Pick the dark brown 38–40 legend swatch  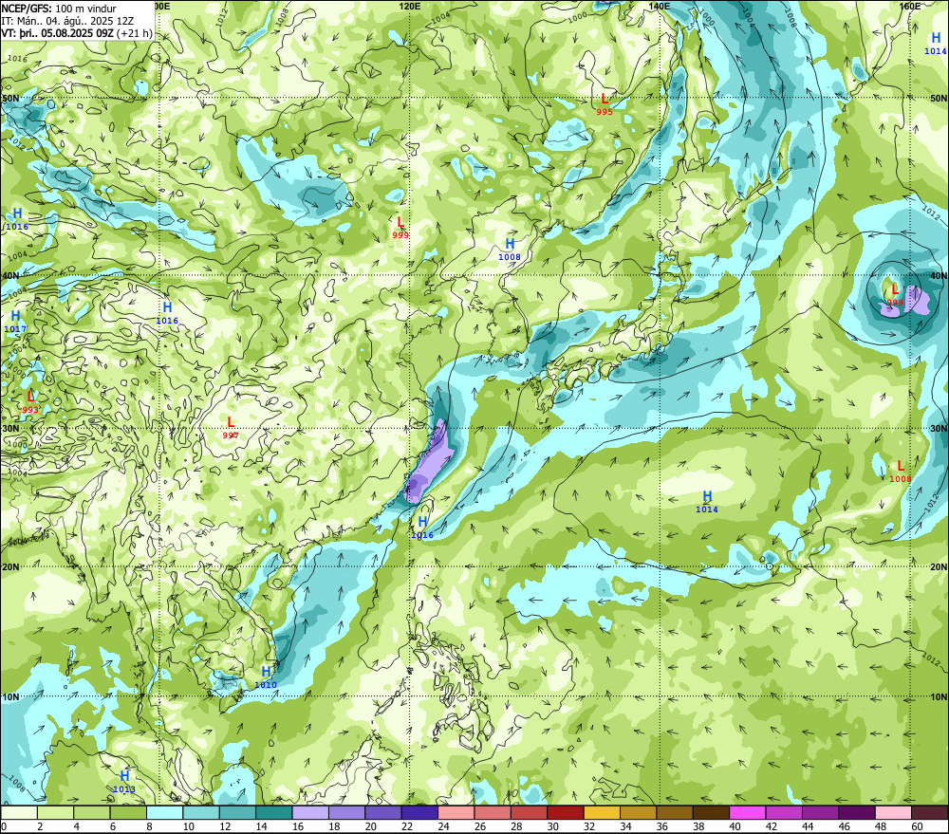pos(711,813)
